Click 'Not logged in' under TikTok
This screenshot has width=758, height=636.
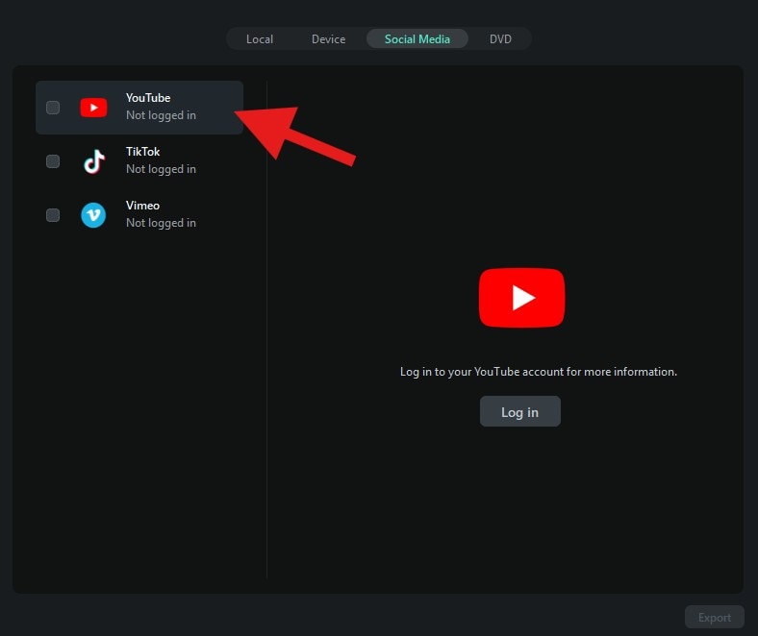click(161, 169)
